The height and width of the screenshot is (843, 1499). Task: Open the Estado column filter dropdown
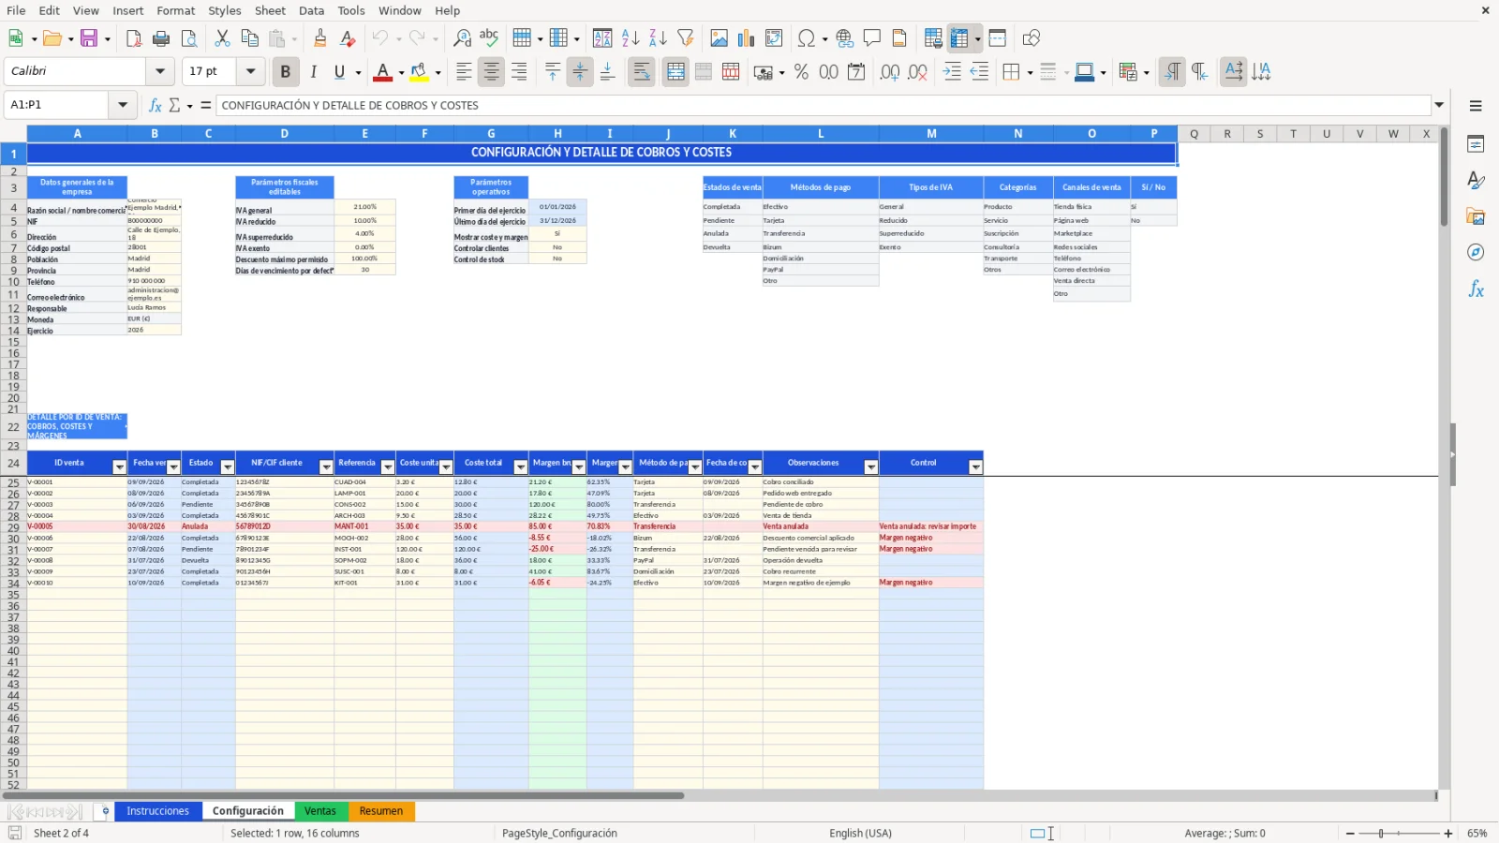pyautogui.click(x=227, y=467)
